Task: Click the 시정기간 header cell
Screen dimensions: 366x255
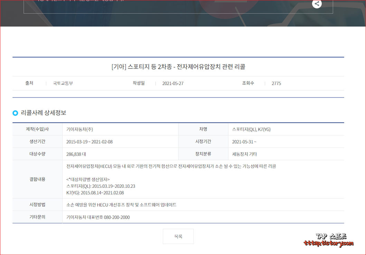Action: pyautogui.click(x=203, y=142)
